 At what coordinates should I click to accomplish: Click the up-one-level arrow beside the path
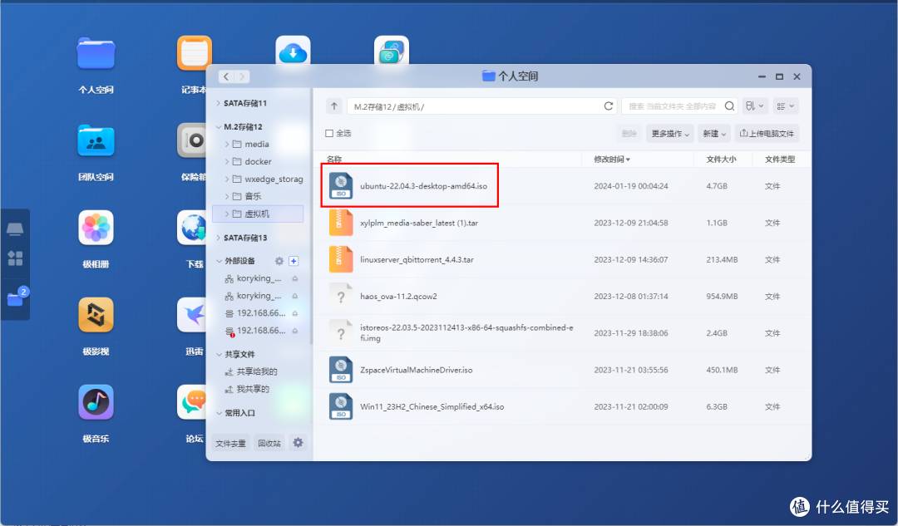[x=333, y=106]
